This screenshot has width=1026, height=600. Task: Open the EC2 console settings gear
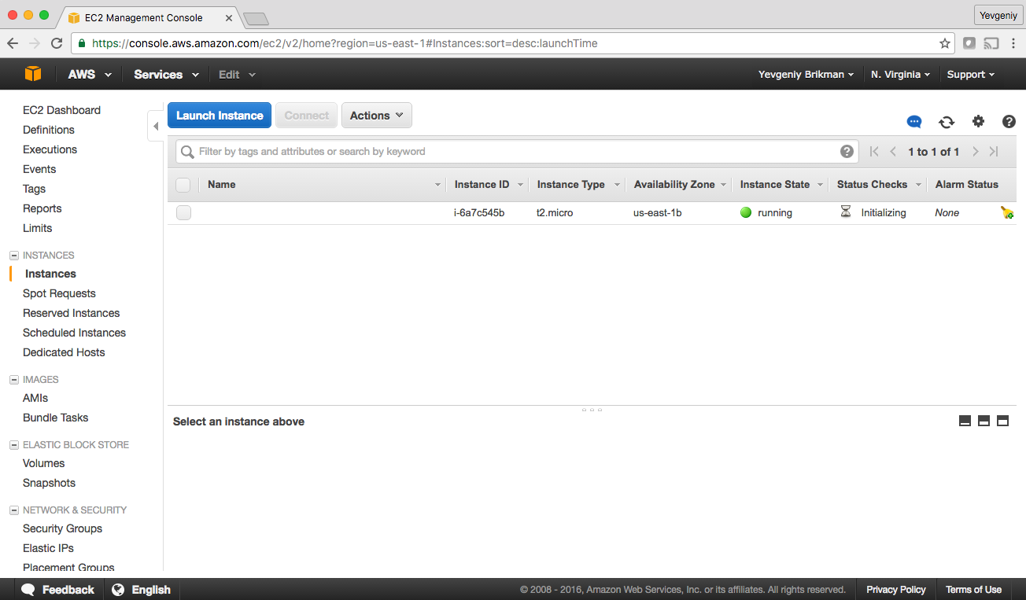pos(978,122)
